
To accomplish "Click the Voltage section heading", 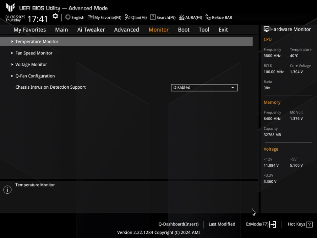I will pos(271,149).
